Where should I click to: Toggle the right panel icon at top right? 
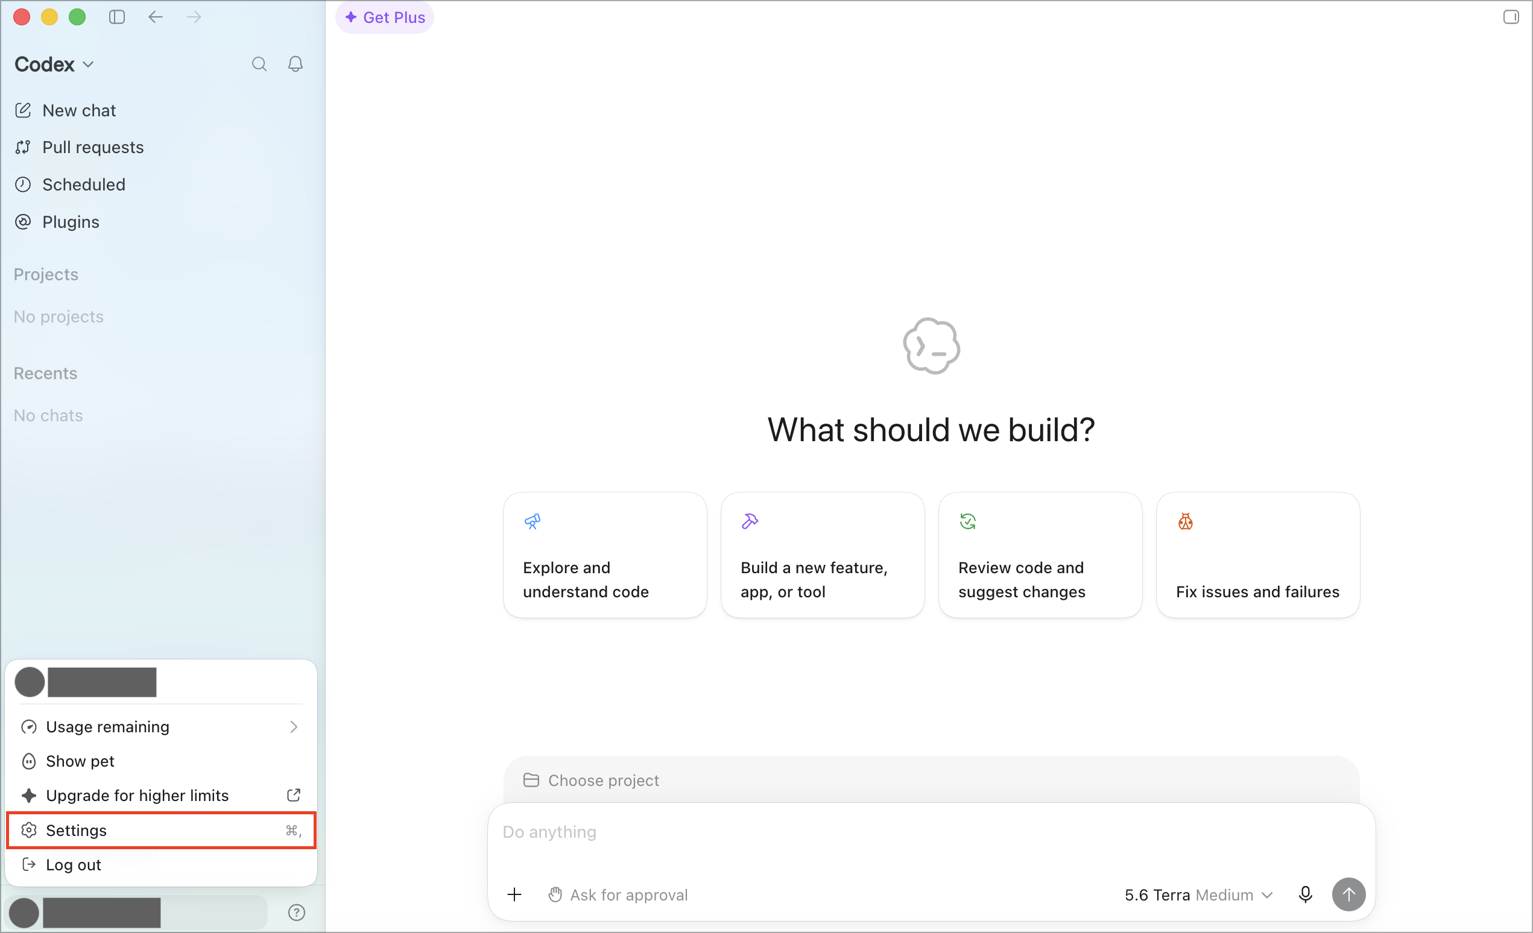tap(1511, 17)
